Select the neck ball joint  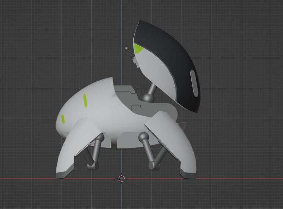(148, 97)
